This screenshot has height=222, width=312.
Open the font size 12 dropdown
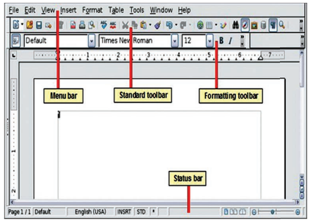click(210, 41)
